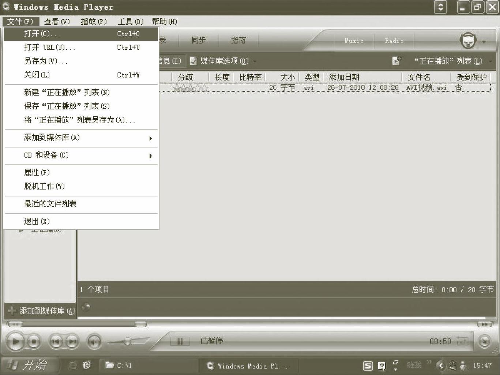Choose 保存"正在播放"列表(S)
The width and height of the screenshot is (500, 375).
pyautogui.click(x=81, y=106)
